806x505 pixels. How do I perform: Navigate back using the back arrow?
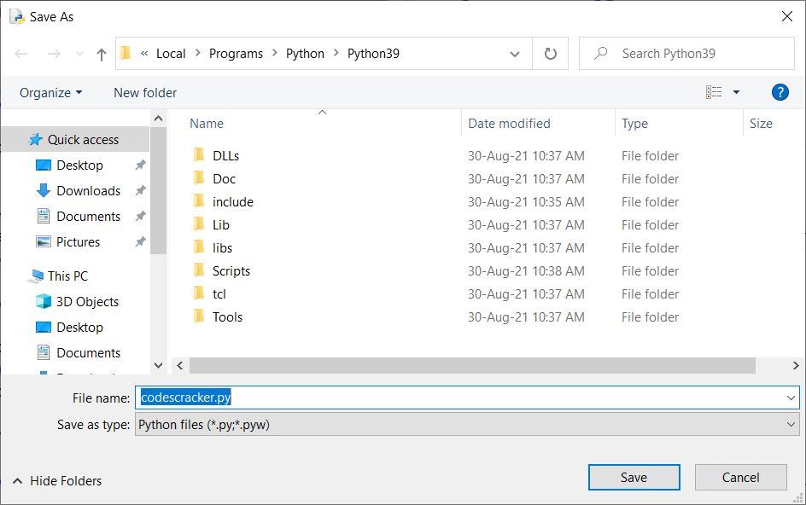tap(20, 53)
